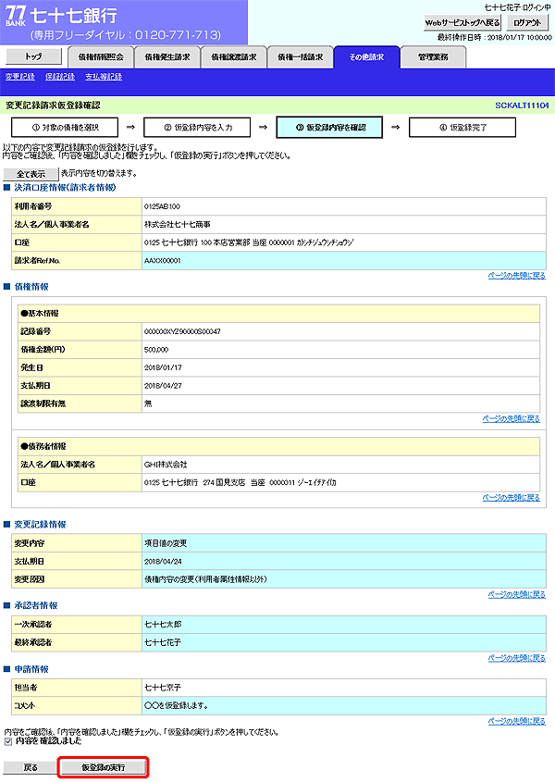The image size is (555, 782).
Task: Click the 変更内容 value 項目値の変更
Action: point(166,543)
